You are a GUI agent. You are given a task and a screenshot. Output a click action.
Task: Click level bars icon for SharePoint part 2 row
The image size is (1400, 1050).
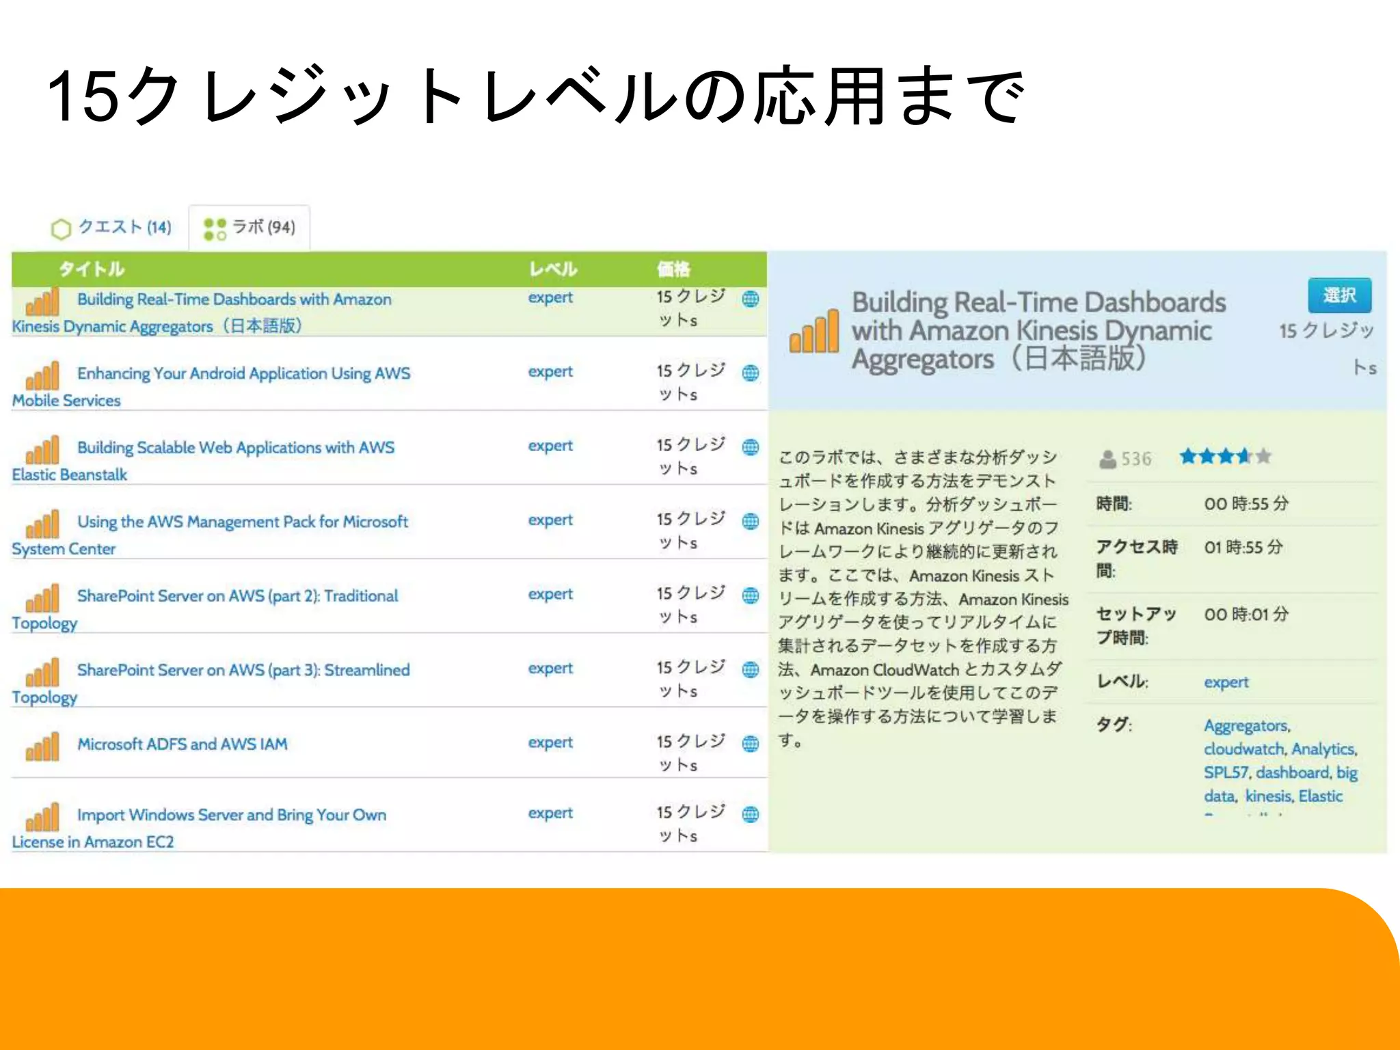tap(42, 599)
